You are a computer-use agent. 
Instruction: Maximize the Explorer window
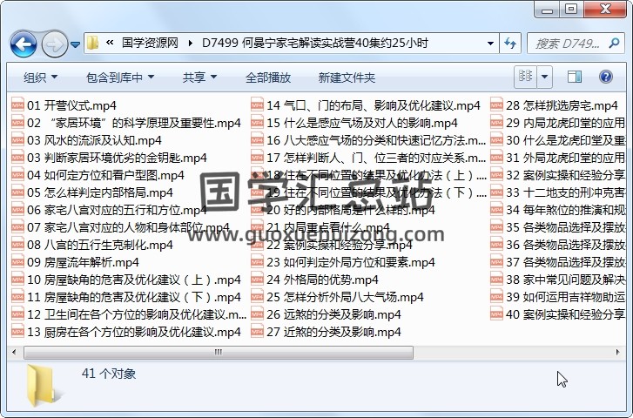(571, 10)
